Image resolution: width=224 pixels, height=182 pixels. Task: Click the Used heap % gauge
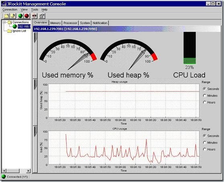click(129, 54)
